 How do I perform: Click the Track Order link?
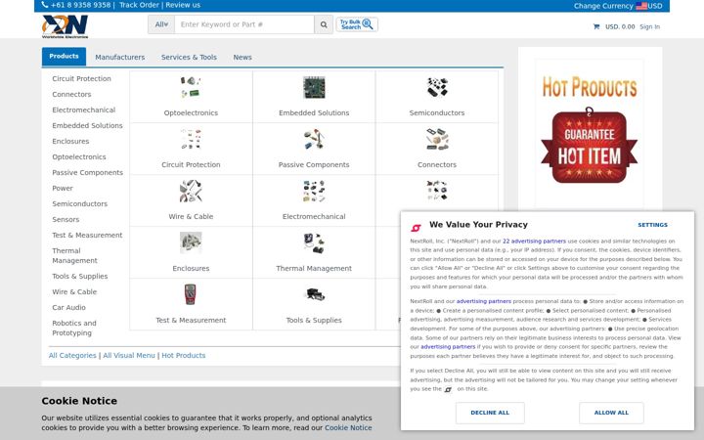(139, 5)
